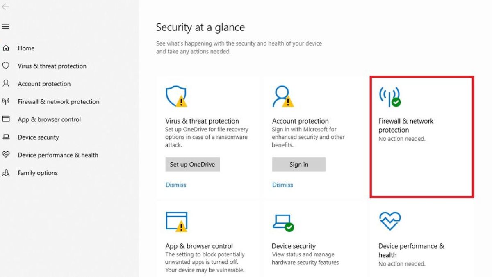Screen dimensions: 492x277
Task: Dismiss the Account protection warning
Action: (282, 185)
